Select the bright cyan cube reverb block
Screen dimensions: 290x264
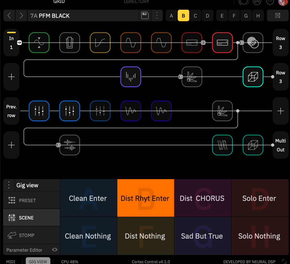point(253,77)
